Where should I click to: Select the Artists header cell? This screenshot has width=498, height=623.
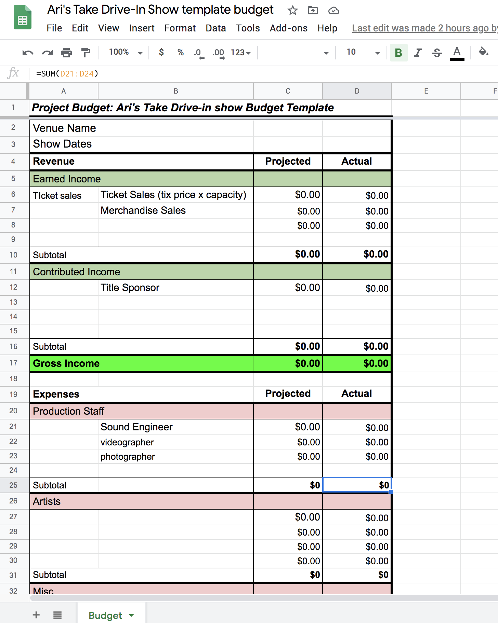(x=142, y=501)
